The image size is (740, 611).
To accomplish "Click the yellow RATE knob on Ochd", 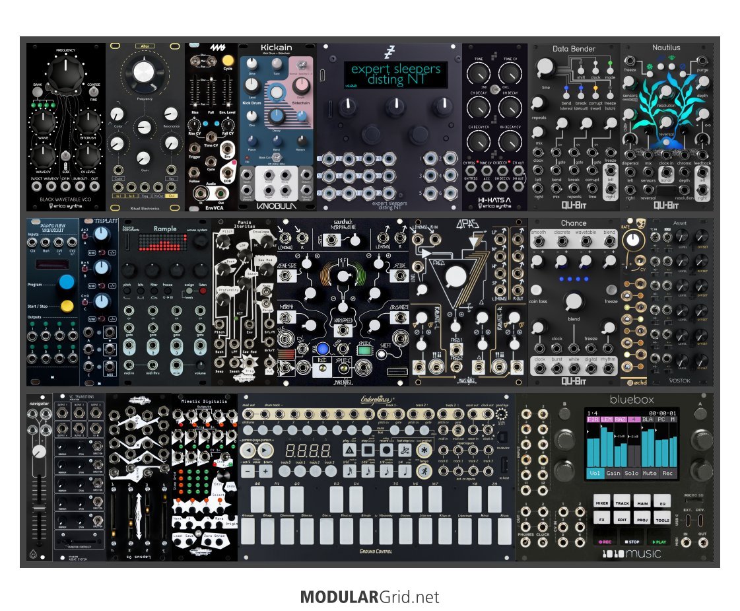I will 632,240.
